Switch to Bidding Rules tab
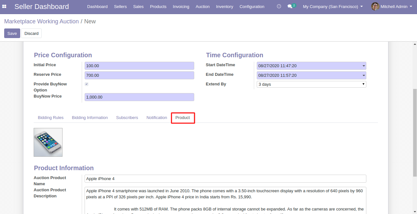 click(x=51, y=118)
